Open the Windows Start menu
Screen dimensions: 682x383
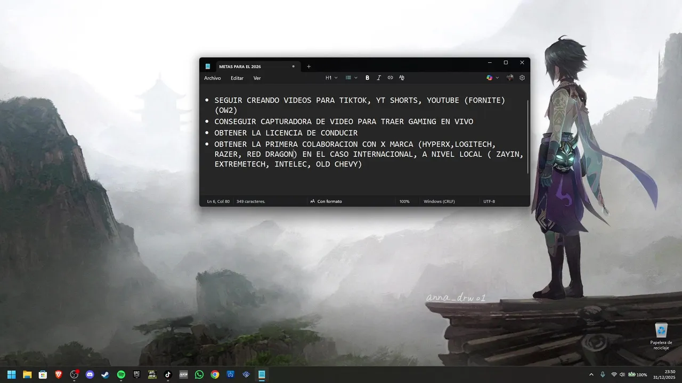click(x=11, y=374)
